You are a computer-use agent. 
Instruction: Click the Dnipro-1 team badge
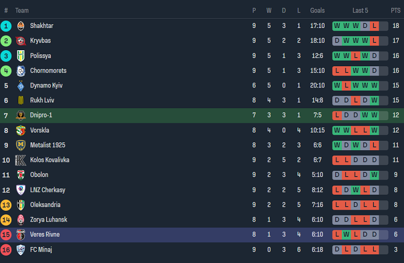(x=21, y=115)
